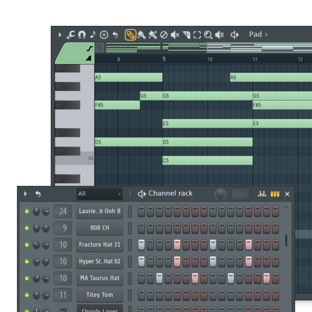
Task: Click bar 11 on the timeline ruler
Action: [x=255, y=59]
